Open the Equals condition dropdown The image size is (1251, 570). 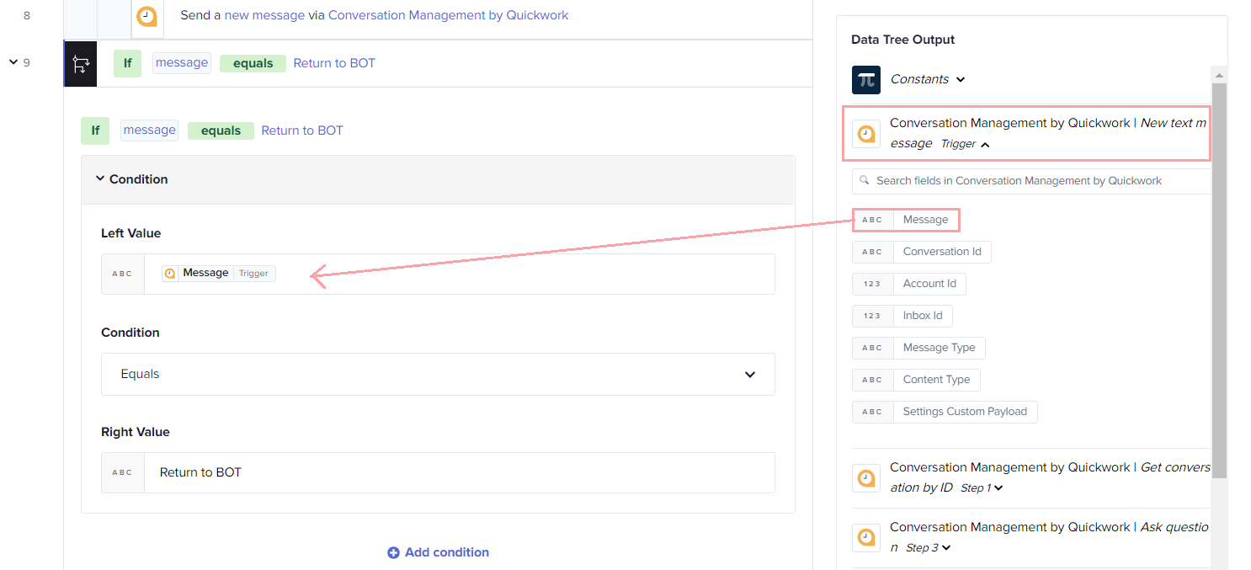(438, 374)
